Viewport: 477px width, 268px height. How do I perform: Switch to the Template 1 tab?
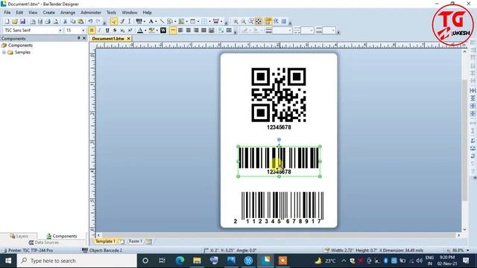[x=105, y=241]
